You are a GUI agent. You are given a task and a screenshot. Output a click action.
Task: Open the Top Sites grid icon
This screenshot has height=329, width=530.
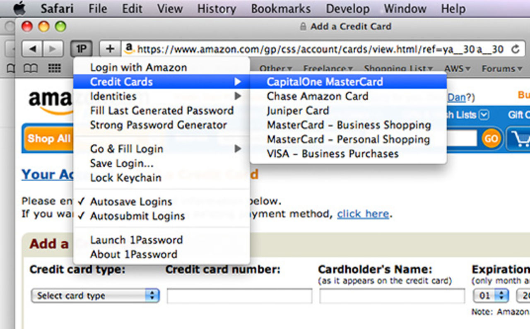pyautogui.click(x=55, y=68)
